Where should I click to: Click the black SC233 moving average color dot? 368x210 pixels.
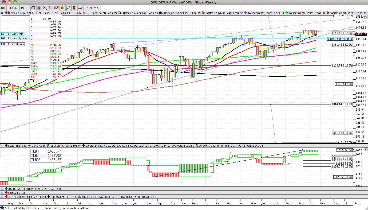pyautogui.click(x=160, y=13)
